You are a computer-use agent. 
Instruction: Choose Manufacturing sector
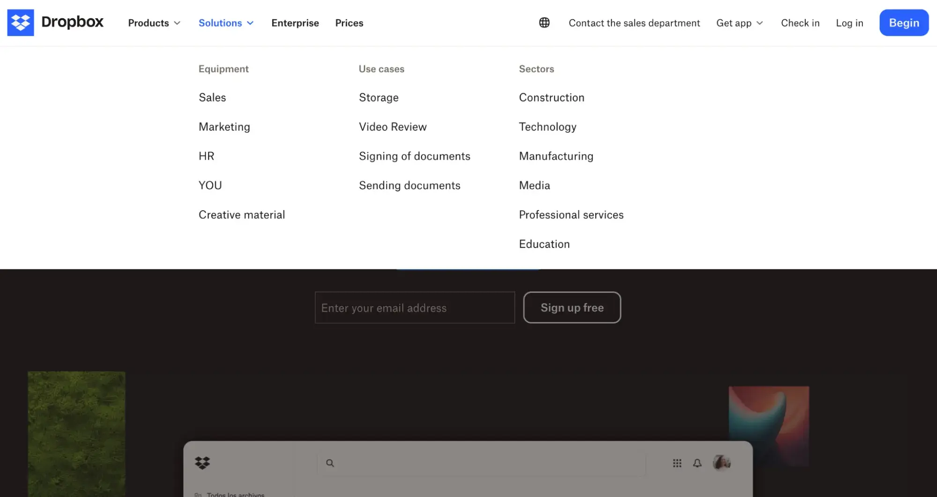pos(556,156)
